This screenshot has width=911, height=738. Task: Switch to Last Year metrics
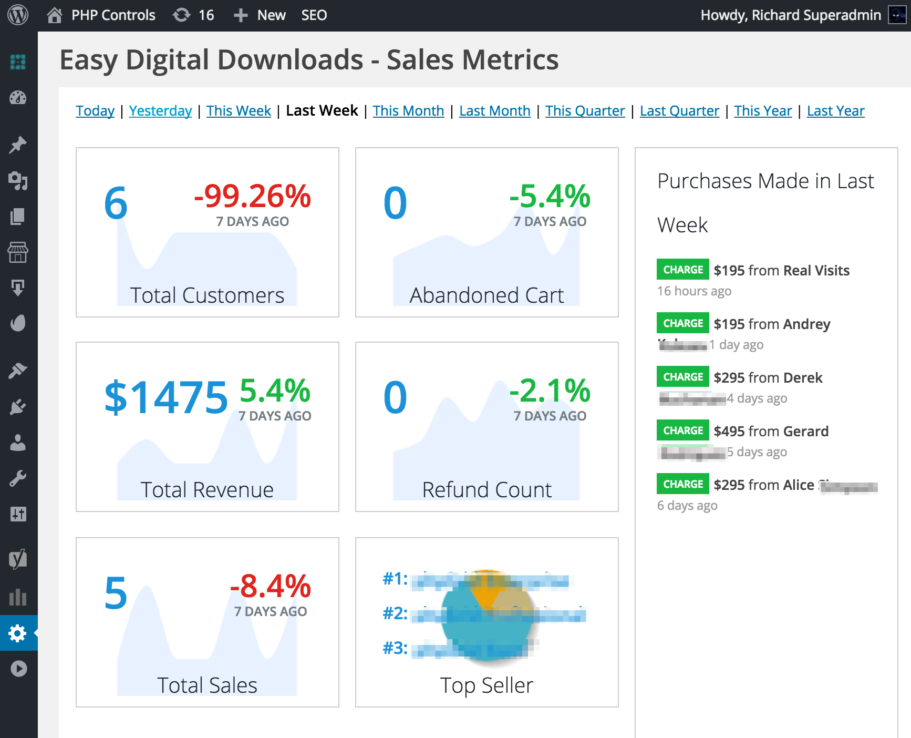click(835, 111)
